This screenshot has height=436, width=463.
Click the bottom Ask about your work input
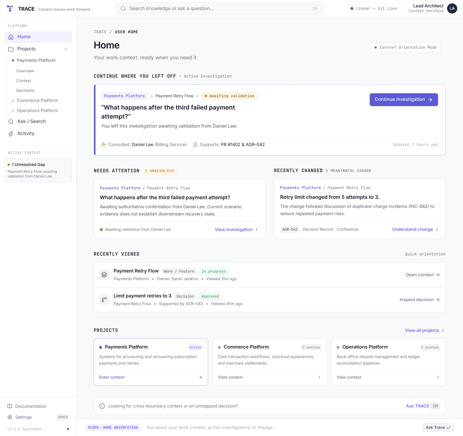[282, 427]
